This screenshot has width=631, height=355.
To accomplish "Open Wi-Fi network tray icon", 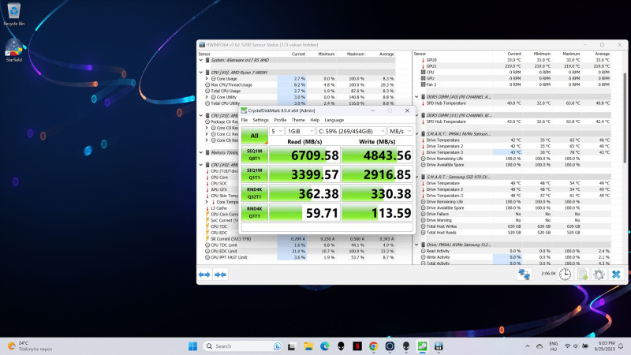I will tap(567, 346).
